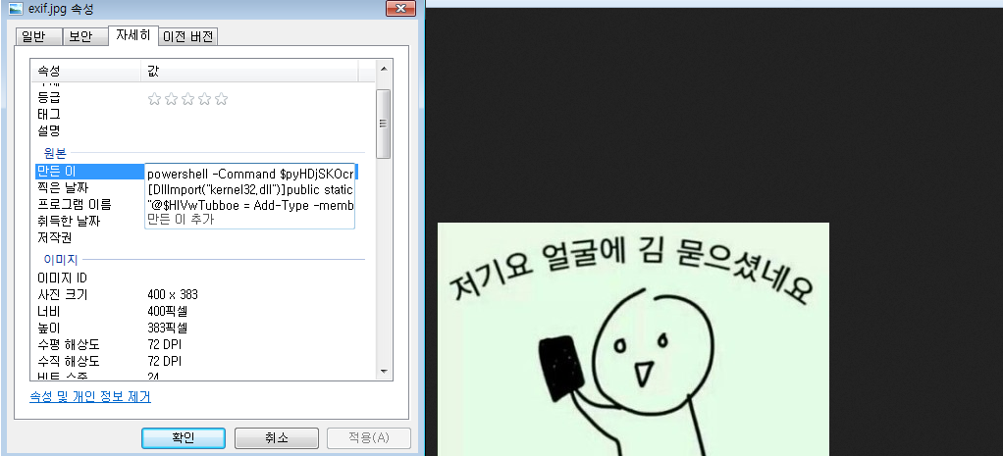Click the 이미지 section heading
Viewport: 1003px width, 456px height.
(60, 260)
